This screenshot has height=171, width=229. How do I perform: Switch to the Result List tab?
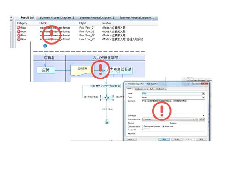click(27, 18)
